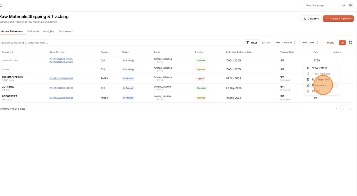Open actions menu for €0 shipment
The image size is (357, 196).
pyautogui.click(x=336, y=98)
